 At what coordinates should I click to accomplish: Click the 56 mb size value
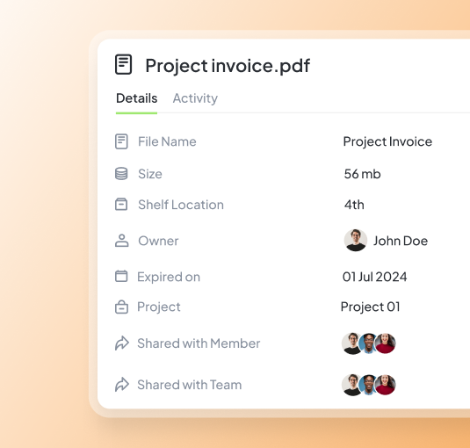[x=363, y=174]
